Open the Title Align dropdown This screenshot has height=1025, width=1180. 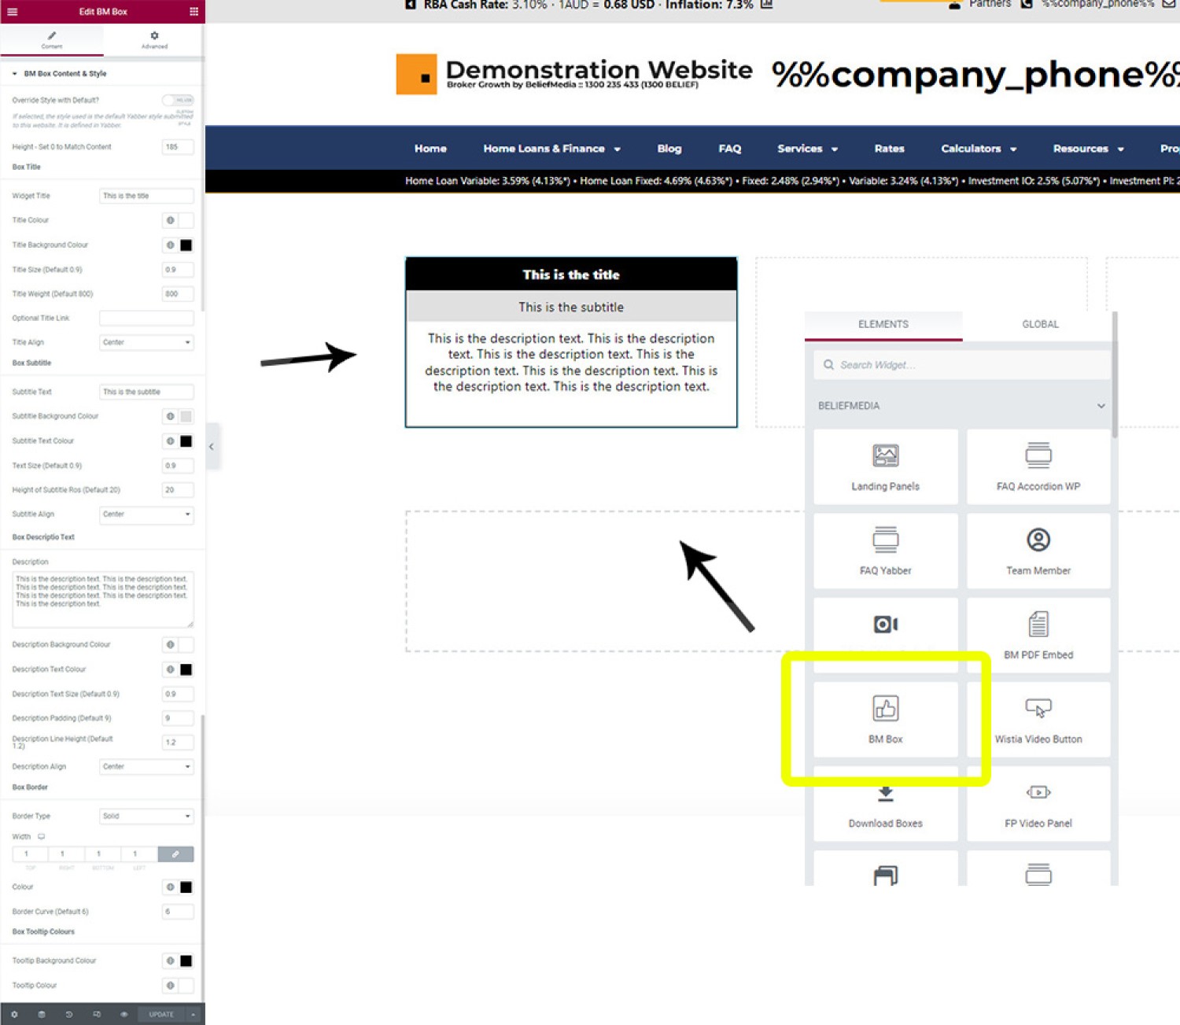(146, 342)
